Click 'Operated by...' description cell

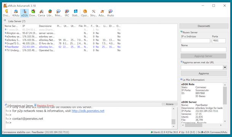tap(47, 50)
